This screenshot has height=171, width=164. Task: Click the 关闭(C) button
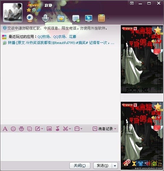tap(80, 166)
